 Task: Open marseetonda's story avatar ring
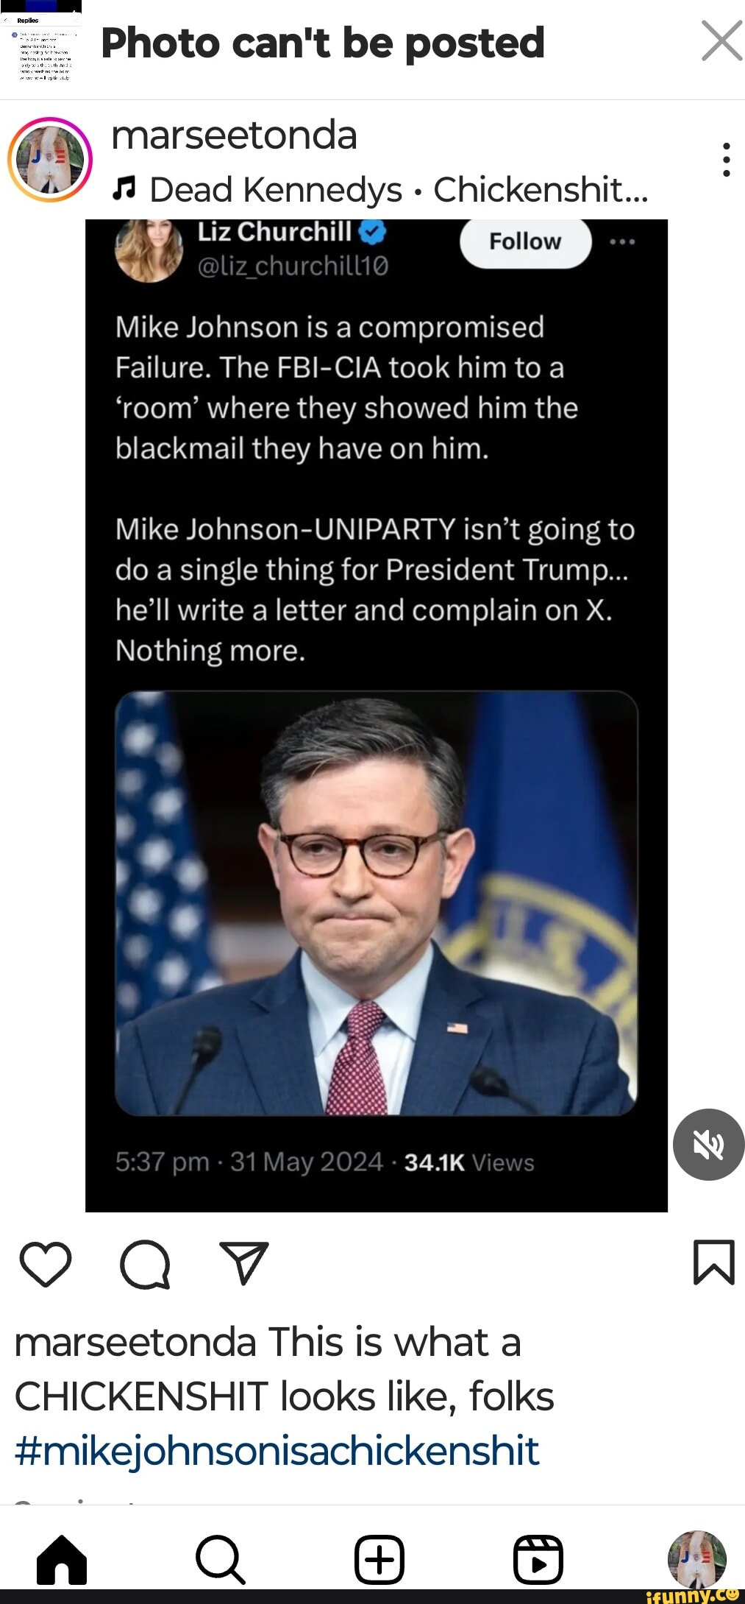pyautogui.click(x=50, y=160)
